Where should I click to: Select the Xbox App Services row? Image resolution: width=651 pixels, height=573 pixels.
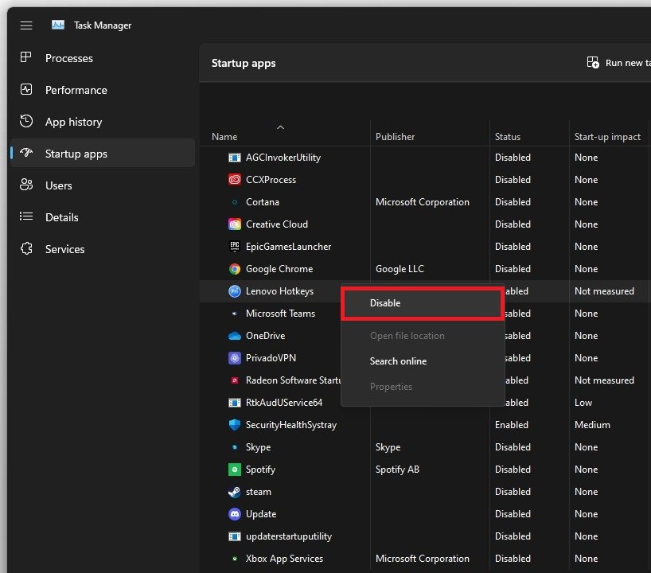[284, 559]
